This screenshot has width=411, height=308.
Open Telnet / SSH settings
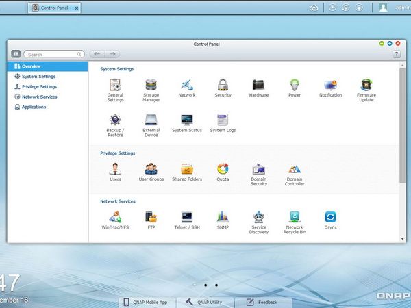pyautogui.click(x=187, y=220)
